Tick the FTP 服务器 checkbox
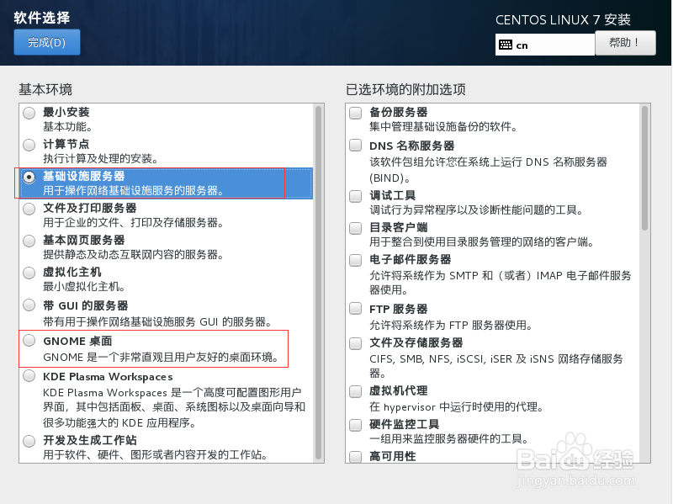The height and width of the screenshot is (504, 673). coord(355,308)
